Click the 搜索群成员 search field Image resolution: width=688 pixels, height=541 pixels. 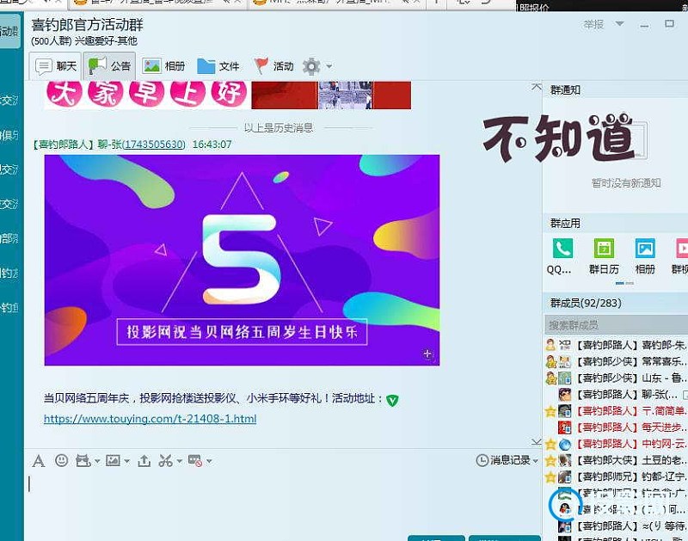click(616, 325)
